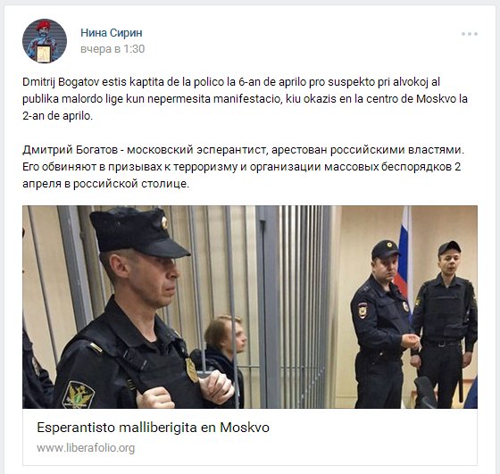This screenshot has height=474, width=500.
Task: Open the three-dot post options menu
Action: click(x=470, y=34)
